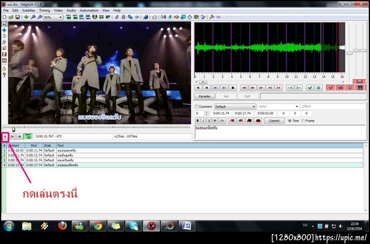
Task: Click the underline formatting button
Action: pos(209,120)
